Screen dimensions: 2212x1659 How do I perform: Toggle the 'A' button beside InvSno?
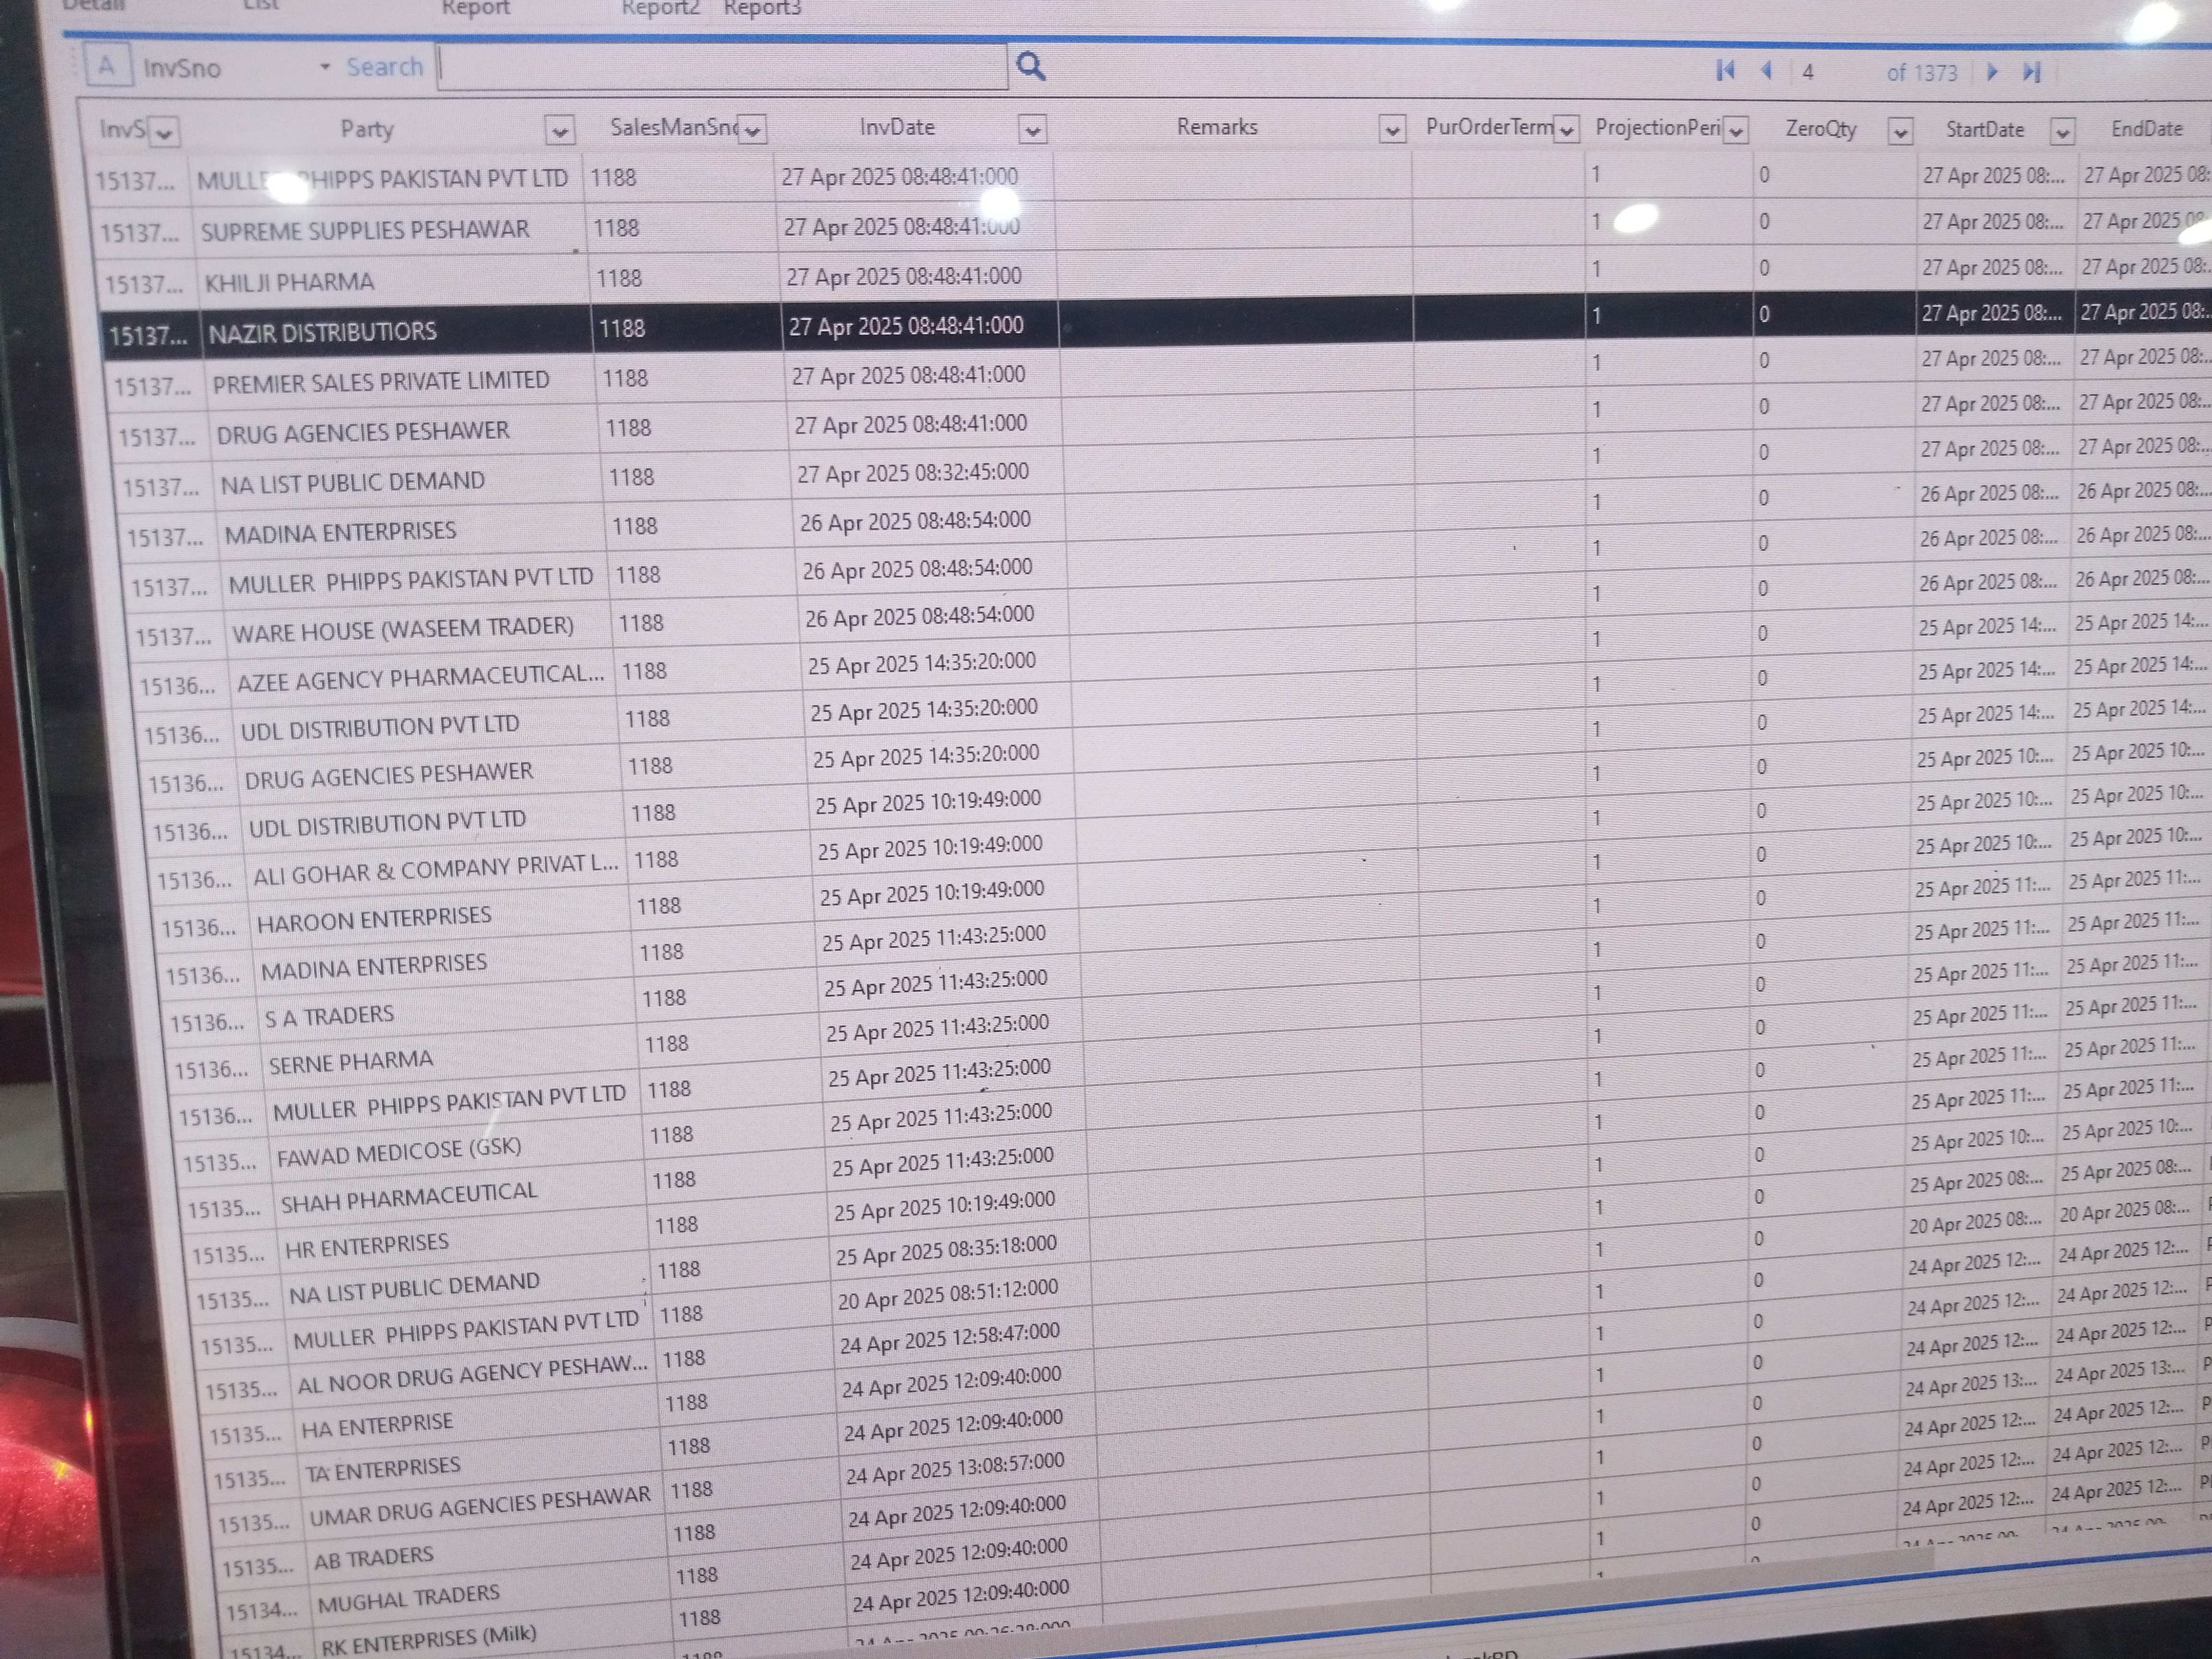106,67
